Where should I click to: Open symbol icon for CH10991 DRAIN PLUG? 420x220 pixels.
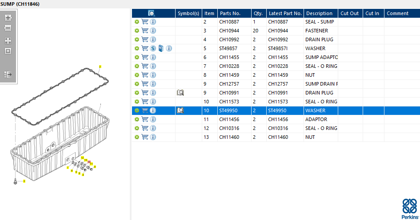pos(180,93)
